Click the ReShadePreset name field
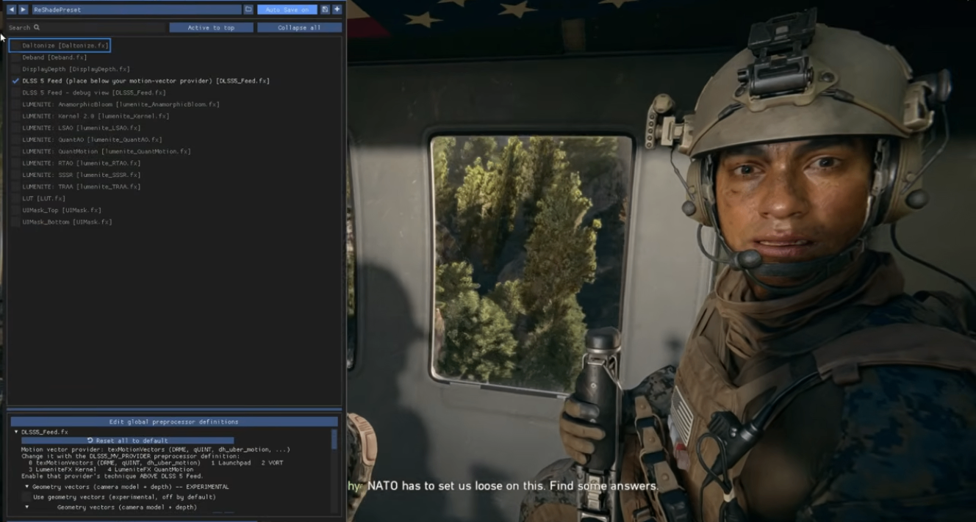 (x=136, y=10)
